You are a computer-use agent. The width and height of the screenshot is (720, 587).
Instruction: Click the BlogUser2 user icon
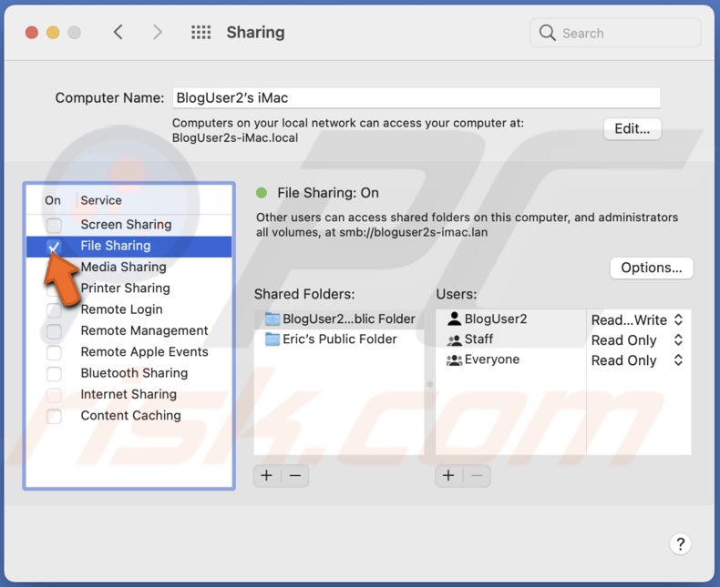pyautogui.click(x=454, y=319)
